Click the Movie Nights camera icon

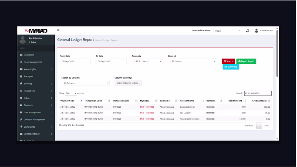coord(21,69)
